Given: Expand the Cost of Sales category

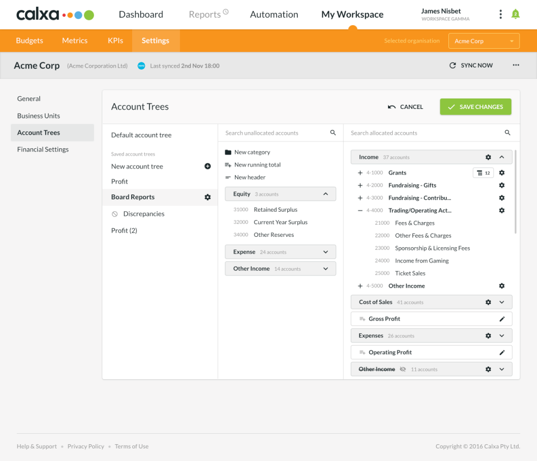Looking at the screenshot, I should [x=502, y=302].
